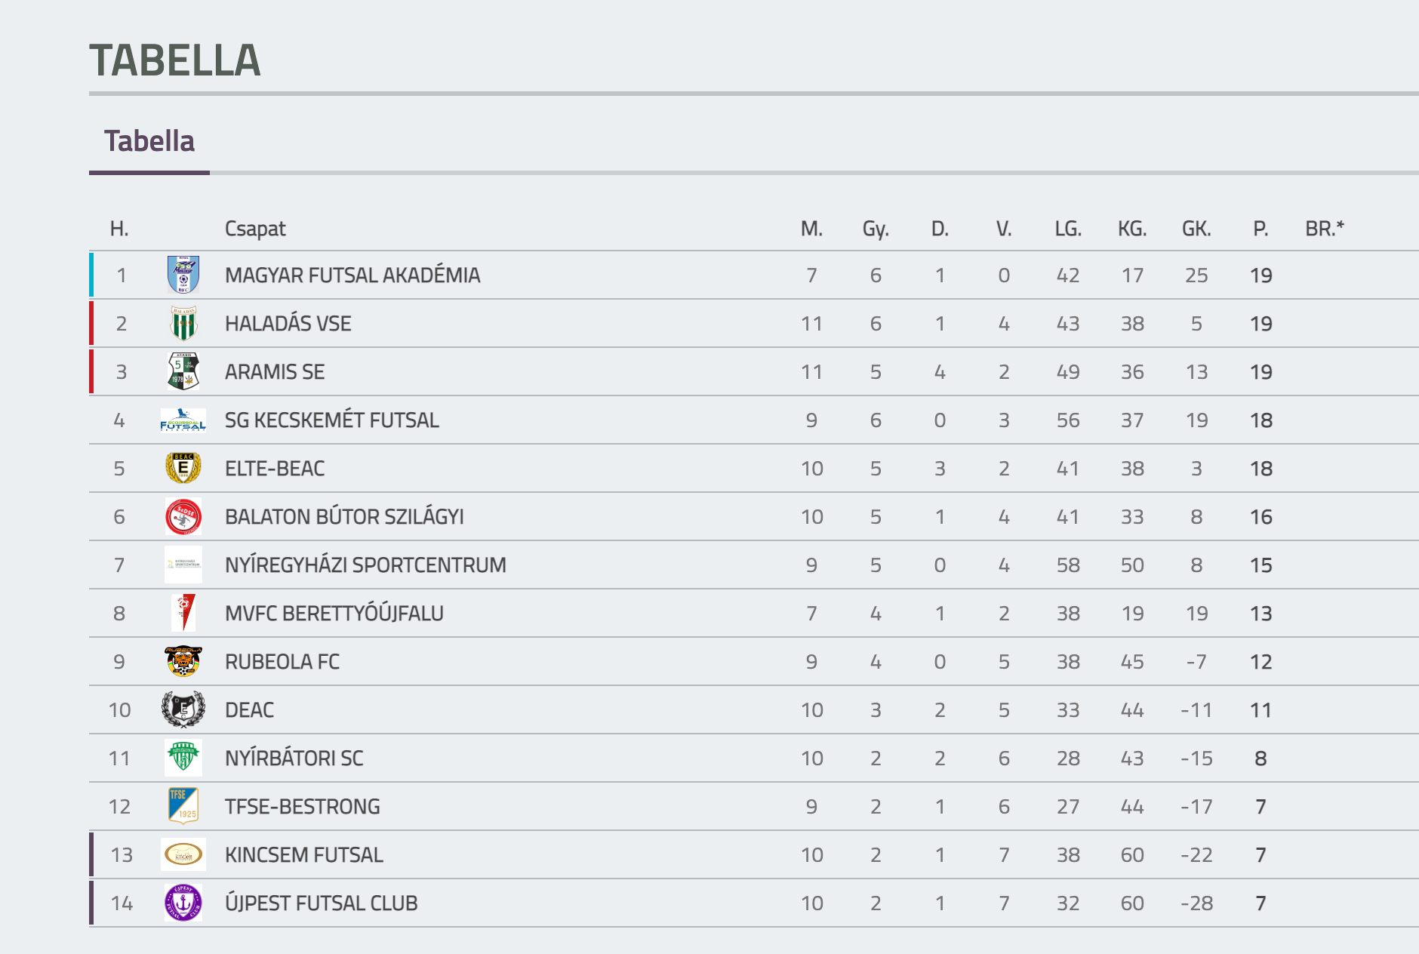The width and height of the screenshot is (1419, 954).
Task: Open the Balaton Bútor Szilágyi red badge
Action: coord(183,516)
